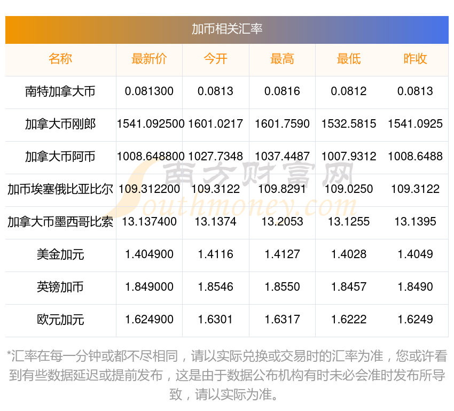Image resolution: width=454 pixels, height=411 pixels.
Task: Select the 加拿大币阿币 row label
Action: tap(60, 157)
